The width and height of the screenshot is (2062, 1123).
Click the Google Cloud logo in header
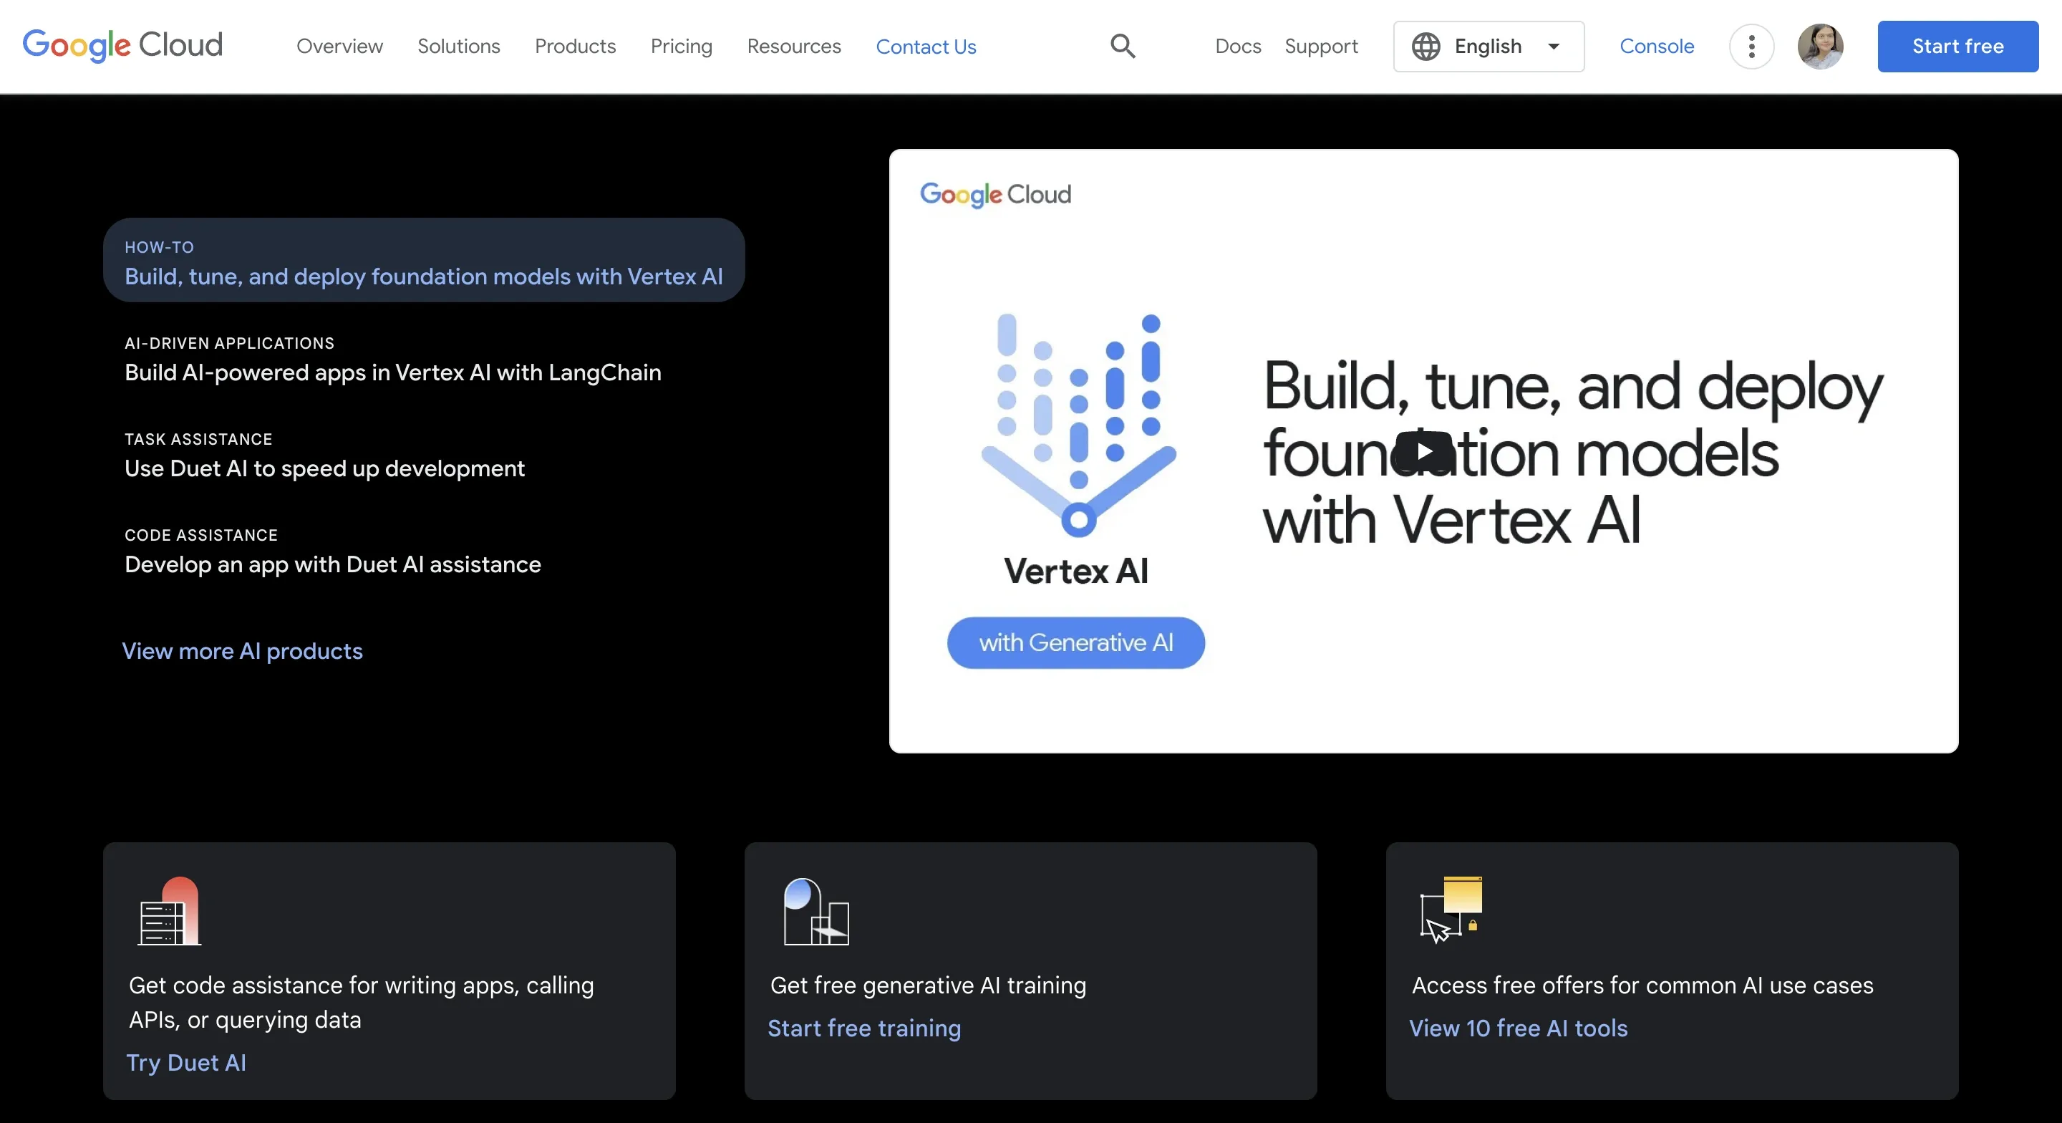[122, 46]
